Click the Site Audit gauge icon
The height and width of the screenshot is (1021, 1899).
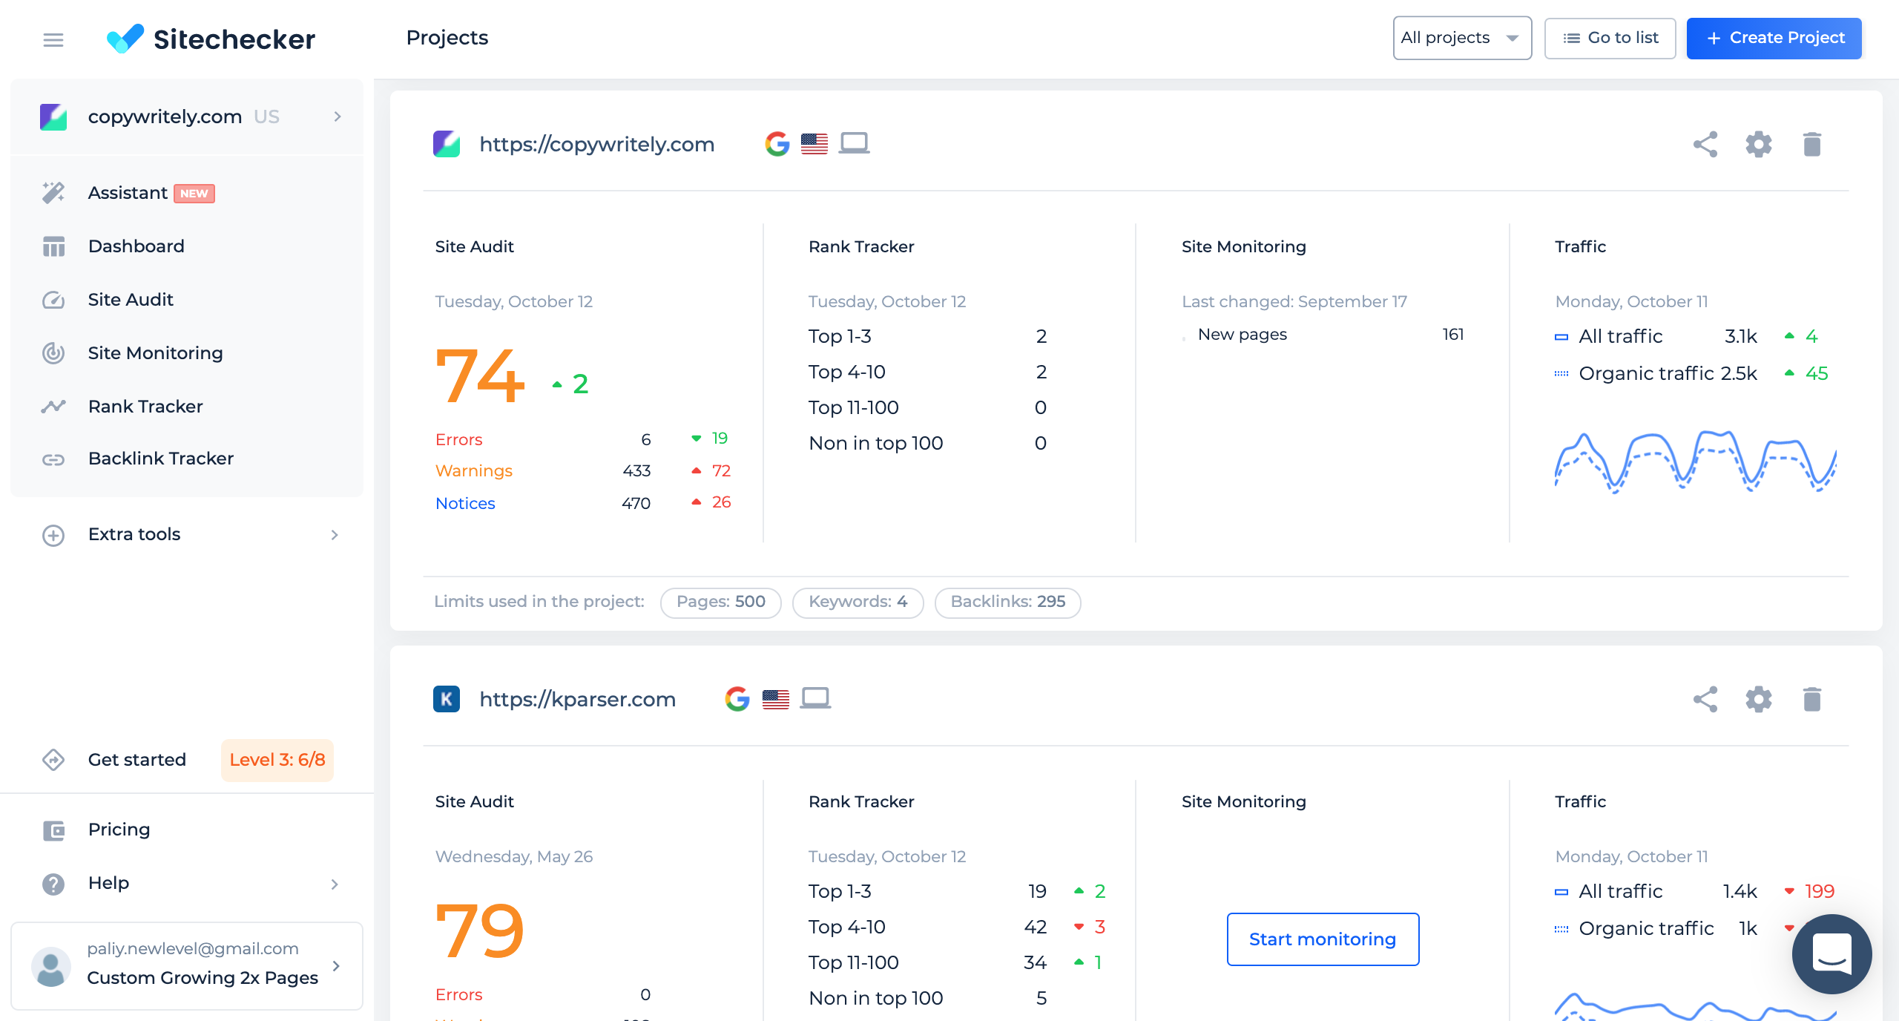tap(53, 300)
